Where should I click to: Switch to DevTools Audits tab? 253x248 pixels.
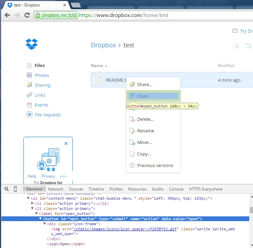click(x=158, y=189)
